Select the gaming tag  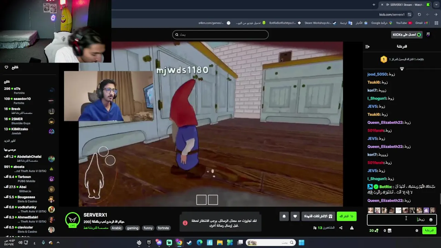point(132,228)
